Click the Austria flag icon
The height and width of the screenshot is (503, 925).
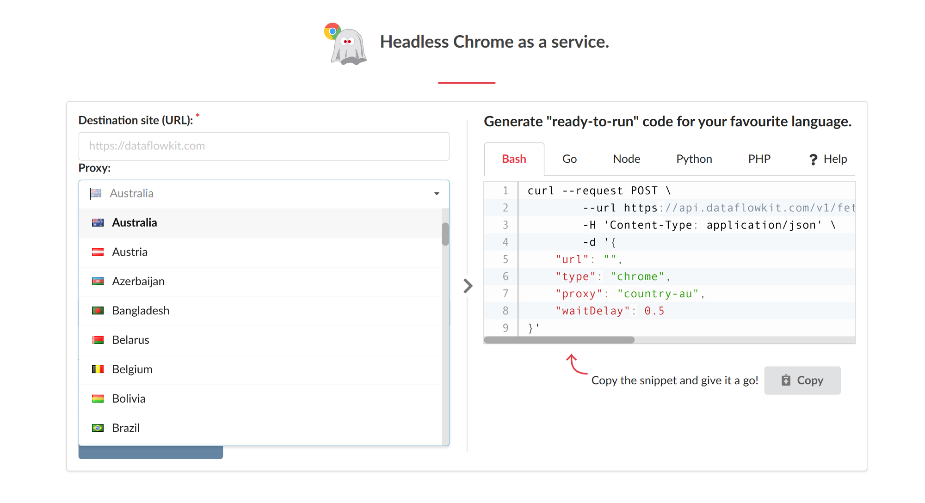tap(98, 252)
